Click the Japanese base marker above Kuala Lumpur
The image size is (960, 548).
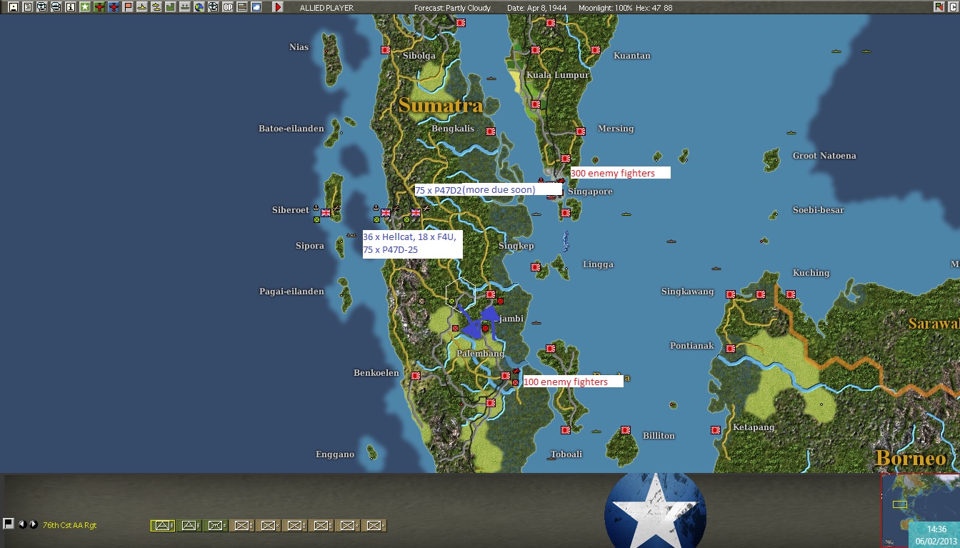coord(536,50)
